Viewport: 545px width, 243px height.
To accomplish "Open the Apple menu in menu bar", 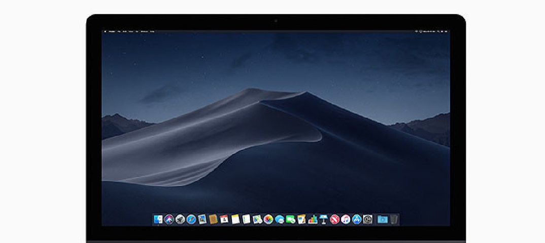I will (106, 31).
